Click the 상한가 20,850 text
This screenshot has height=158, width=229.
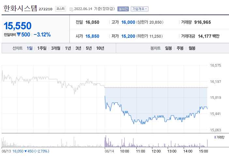pos(150,22)
